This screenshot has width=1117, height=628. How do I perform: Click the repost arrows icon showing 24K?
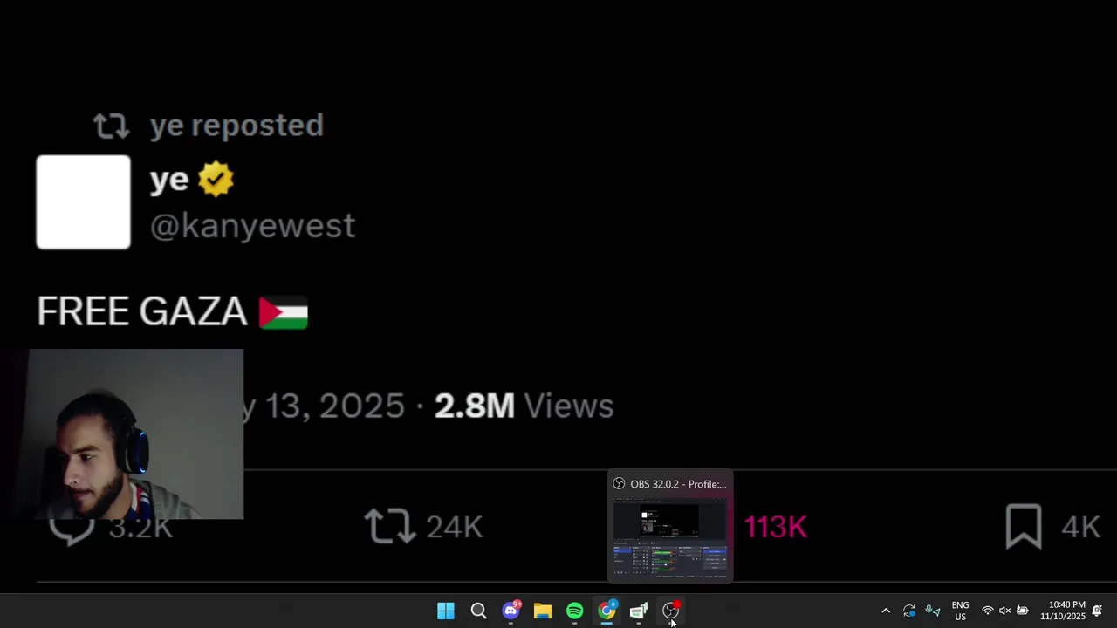(389, 527)
